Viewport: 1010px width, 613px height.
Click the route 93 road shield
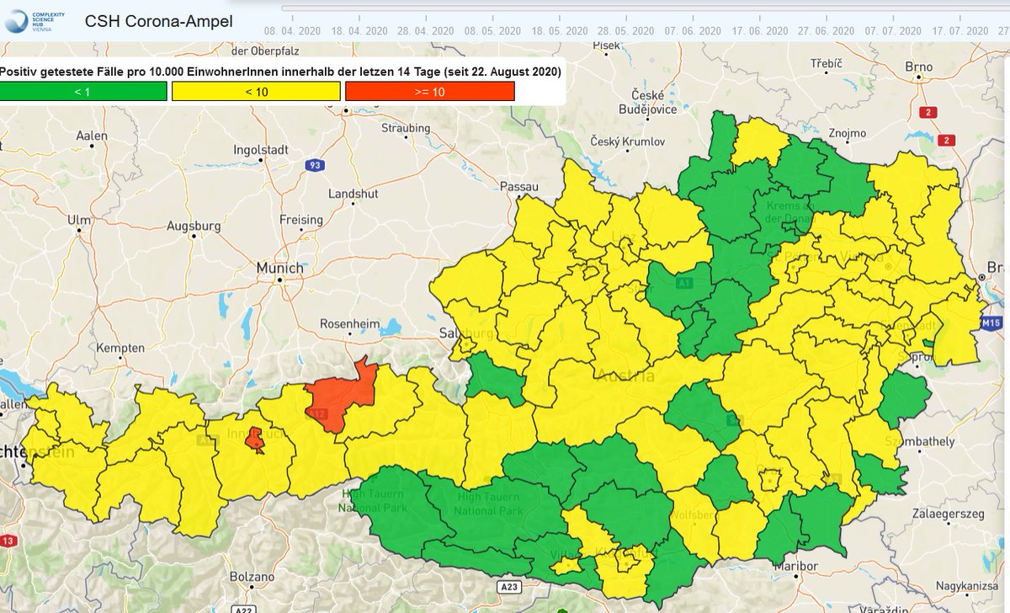(x=314, y=165)
